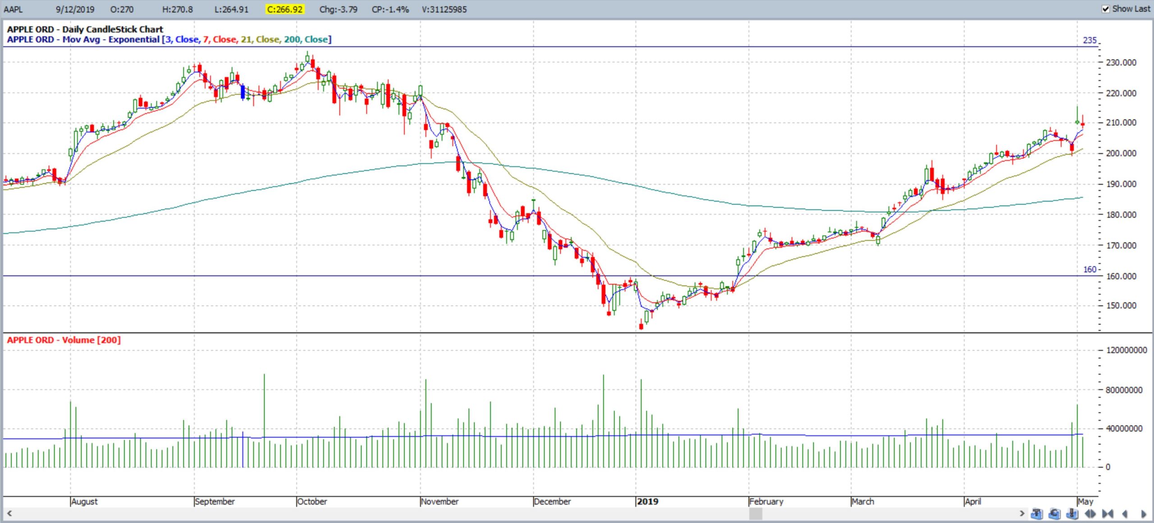The image size is (1154, 523).
Task: Click the red "7, Close" EMA legend
Action: pyautogui.click(x=220, y=40)
